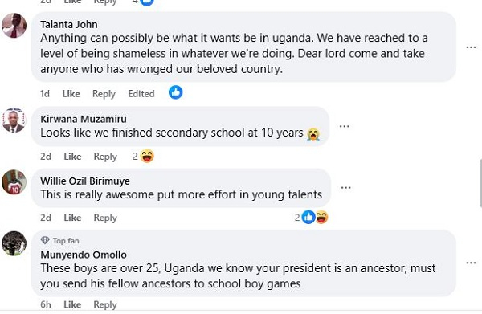
Task: Click the like reaction icon on Talanta John's comment
Action: point(175,92)
